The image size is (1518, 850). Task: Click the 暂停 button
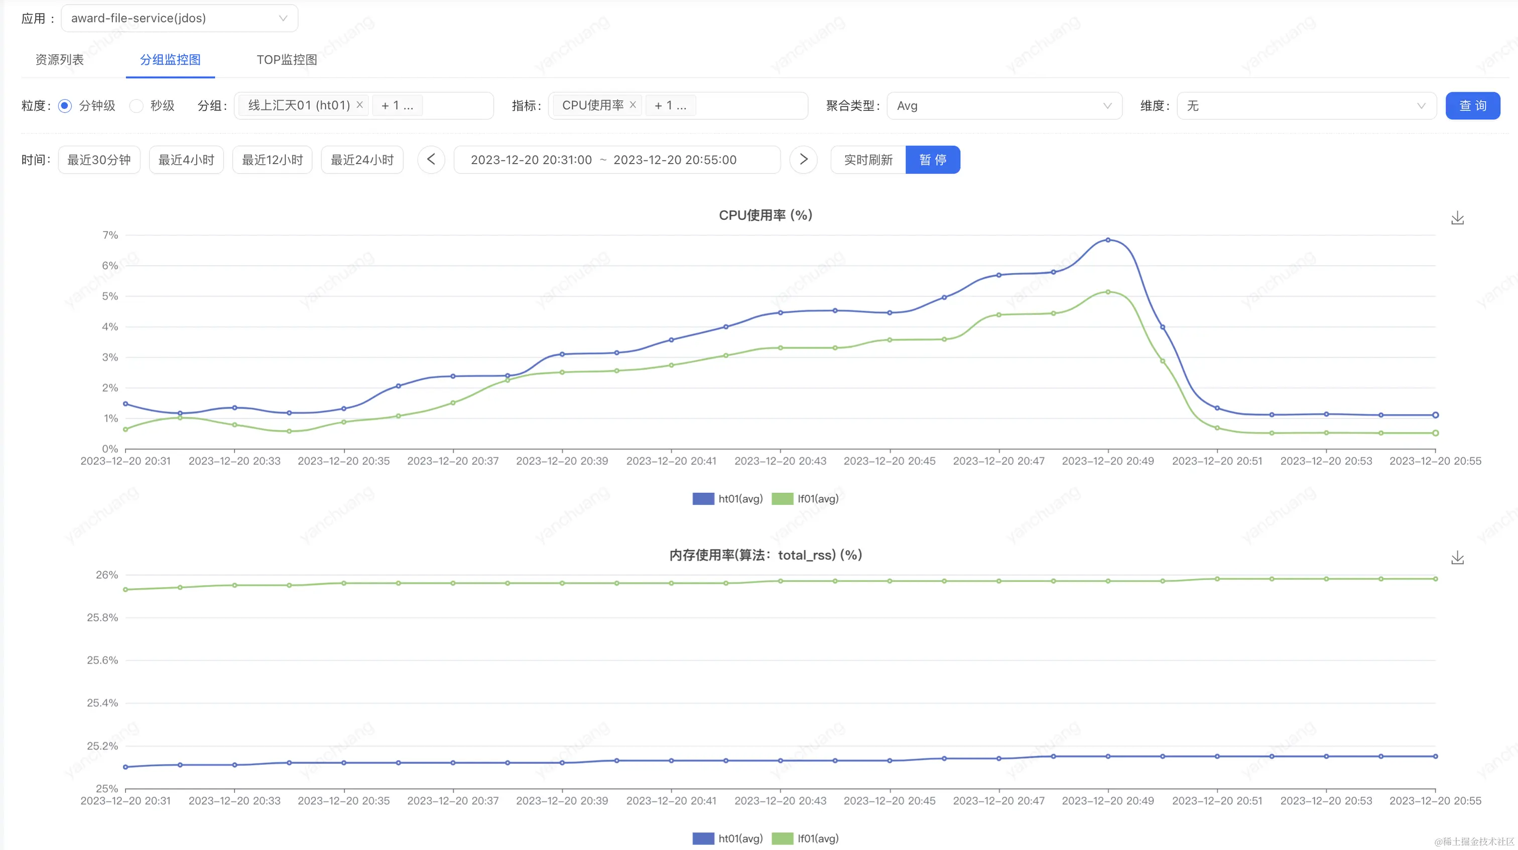pyautogui.click(x=932, y=160)
